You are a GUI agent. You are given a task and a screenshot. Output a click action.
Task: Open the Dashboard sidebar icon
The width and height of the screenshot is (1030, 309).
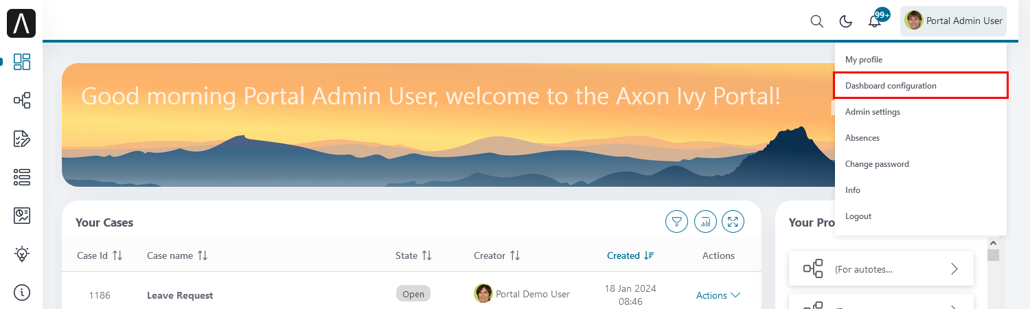(22, 62)
